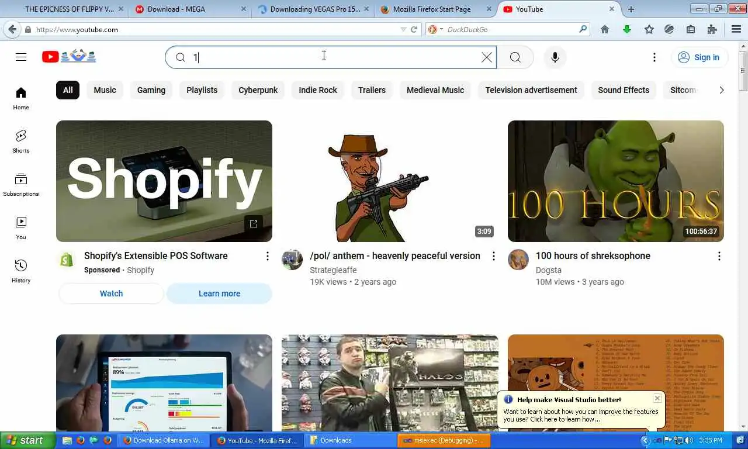The width and height of the screenshot is (748, 449).
Task: Open options for 100 hours of shreksophone
Action: tap(719, 256)
